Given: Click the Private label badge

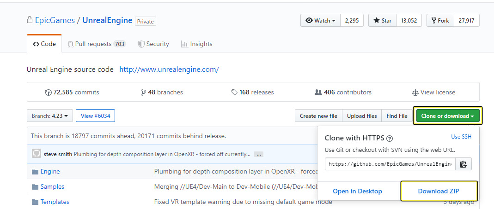Looking at the screenshot, I should 146,21.
